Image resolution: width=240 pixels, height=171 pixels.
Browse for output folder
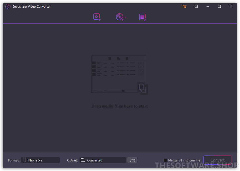click(132, 160)
